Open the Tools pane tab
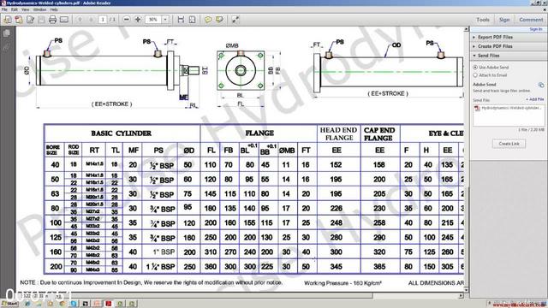This screenshot has width=548, height=308. [x=483, y=20]
